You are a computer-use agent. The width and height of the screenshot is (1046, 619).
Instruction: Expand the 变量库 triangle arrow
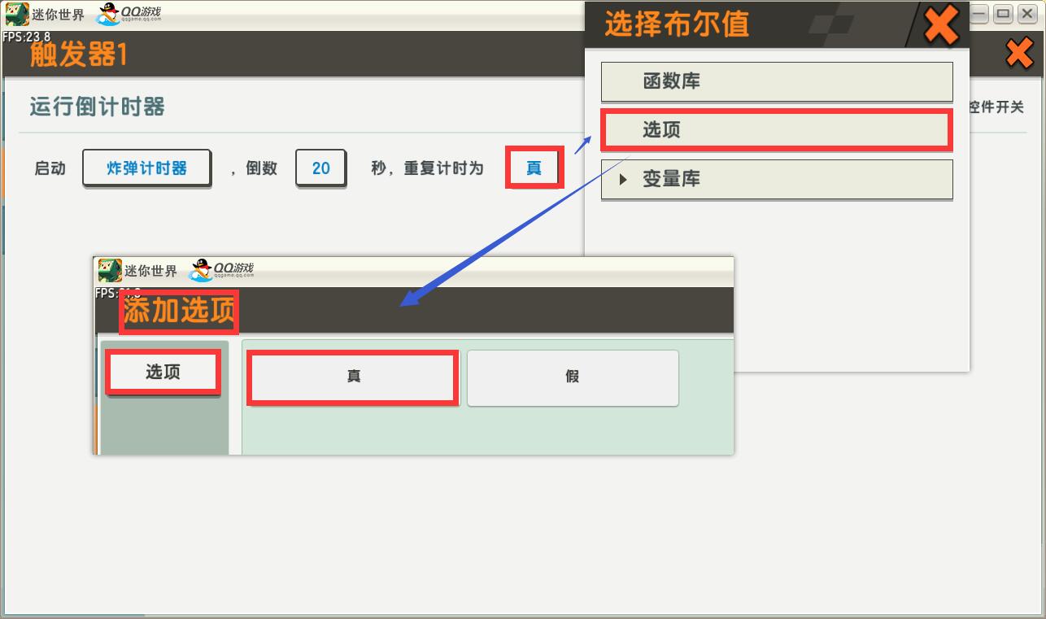[x=623, y=180]
